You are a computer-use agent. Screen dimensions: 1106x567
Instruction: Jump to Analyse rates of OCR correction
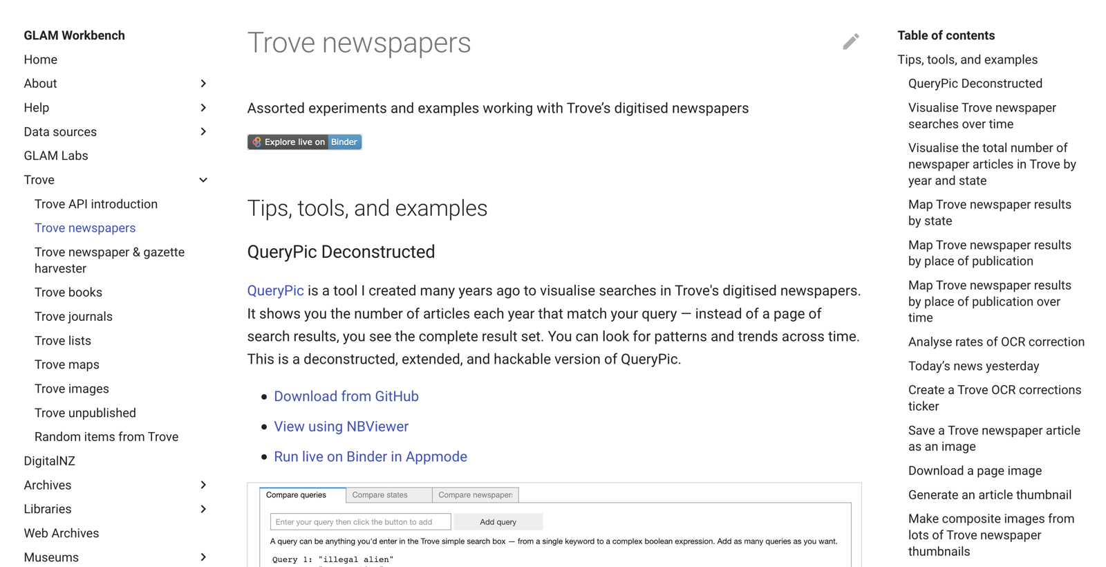(996, 342)
